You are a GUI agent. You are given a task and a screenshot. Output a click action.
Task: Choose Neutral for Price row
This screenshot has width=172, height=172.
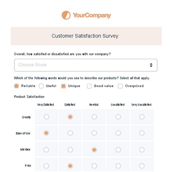click(x=94, y=166)
